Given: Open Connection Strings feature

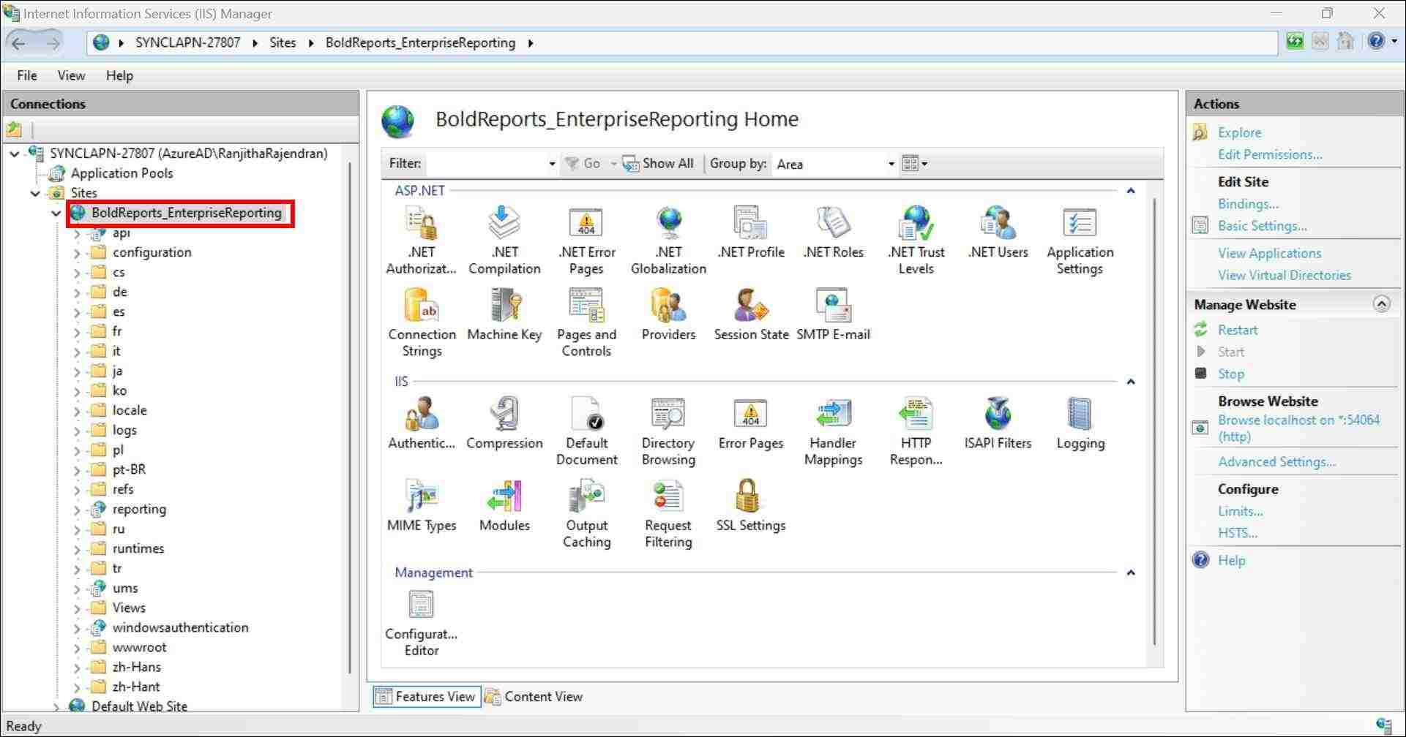Looking at the screenshot, I should coord(422,322).
